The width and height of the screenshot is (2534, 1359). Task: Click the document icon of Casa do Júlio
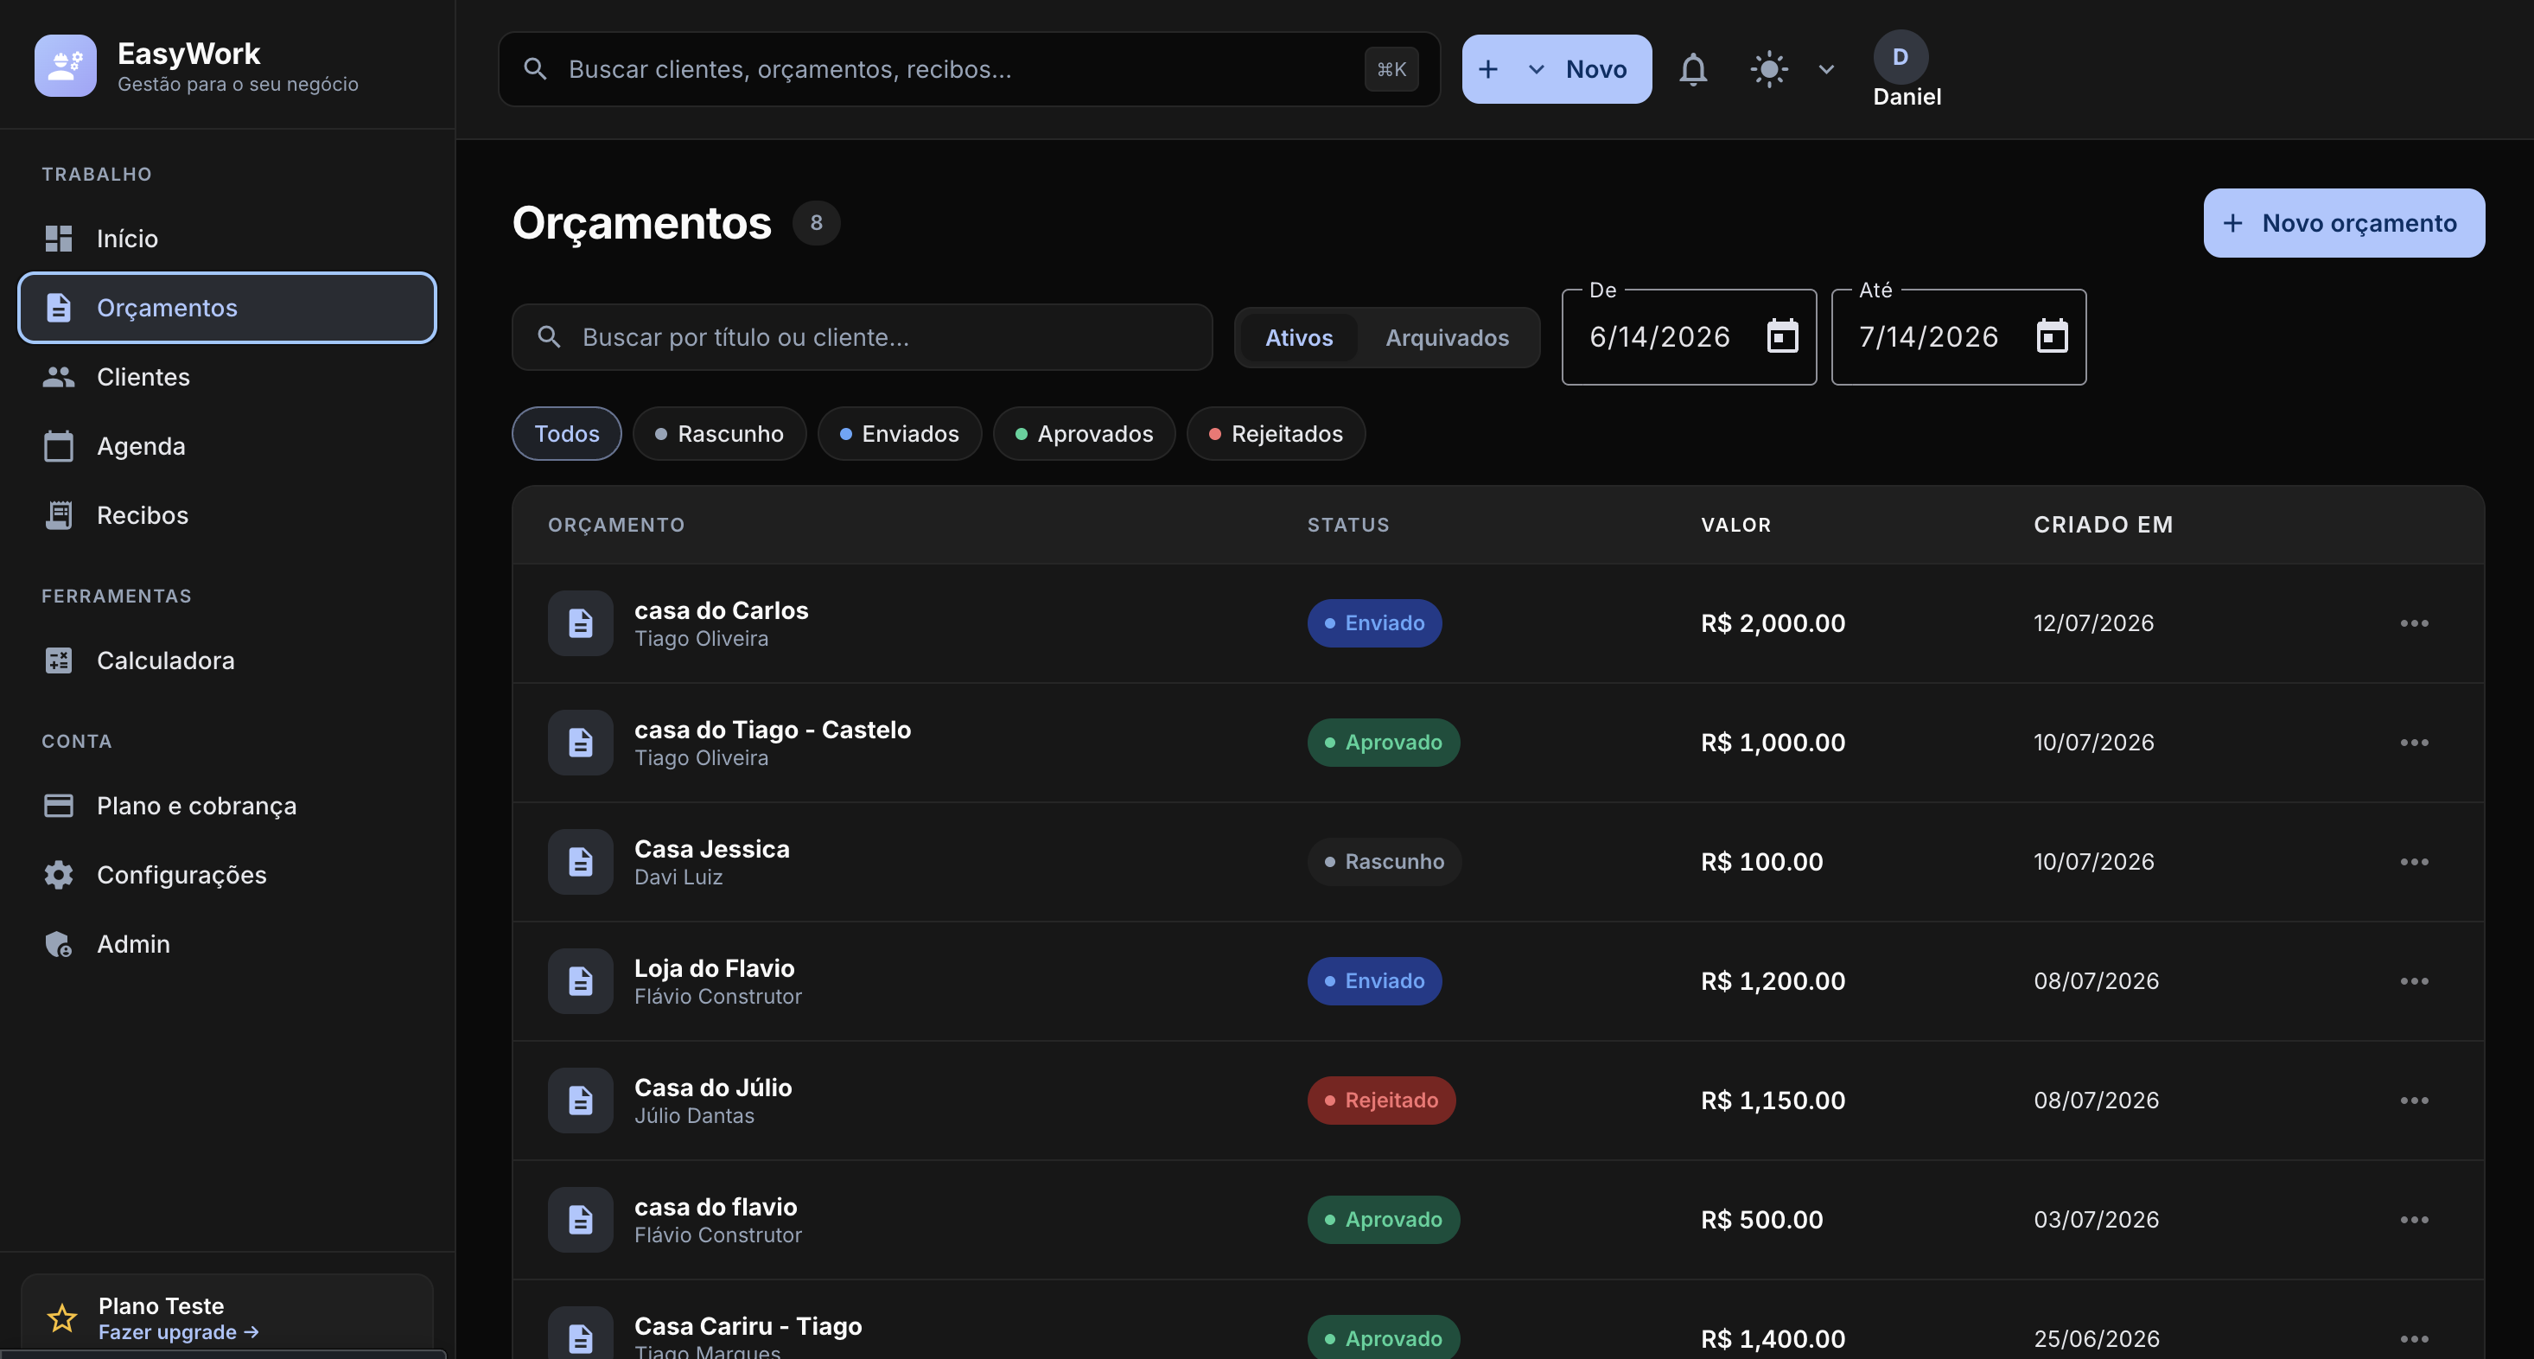click(x=581, y=1101)
